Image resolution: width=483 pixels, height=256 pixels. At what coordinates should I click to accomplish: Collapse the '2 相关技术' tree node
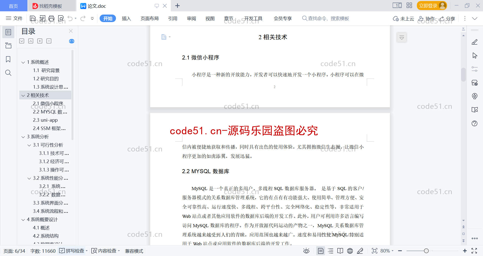click(23, 95)
